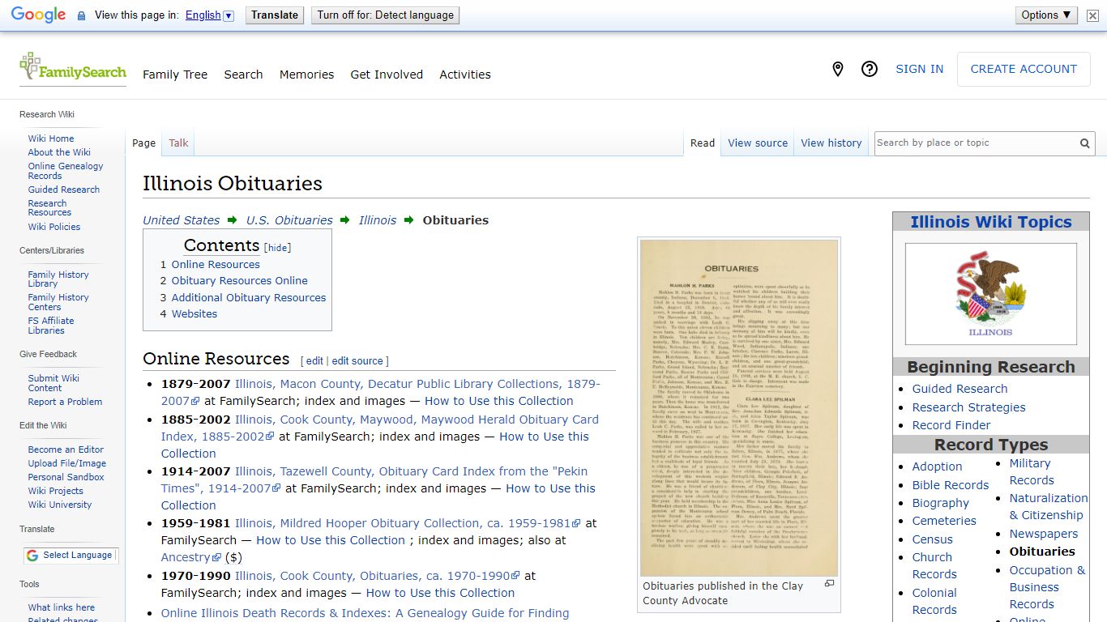Go to Additional Obituary Resources in Contents

click(x=249, y=297)
